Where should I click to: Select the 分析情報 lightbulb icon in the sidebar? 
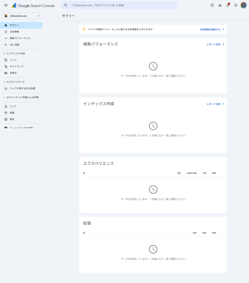click(x=14, y=32)
